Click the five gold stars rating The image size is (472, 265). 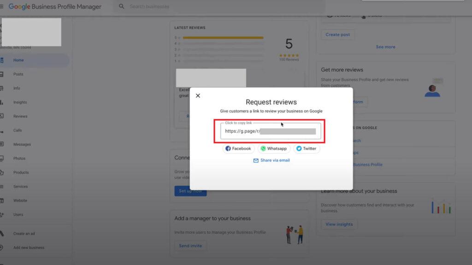pos(289,55)
